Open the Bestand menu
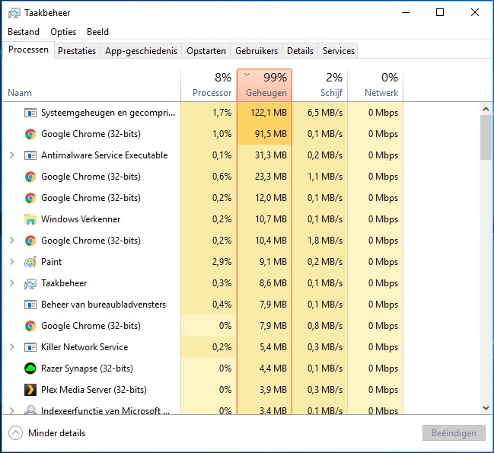The width and height of the screenshot is (494, 453). 24,32
